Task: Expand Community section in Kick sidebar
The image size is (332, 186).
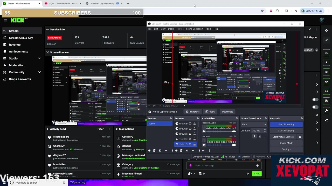Action: [39, 72]
